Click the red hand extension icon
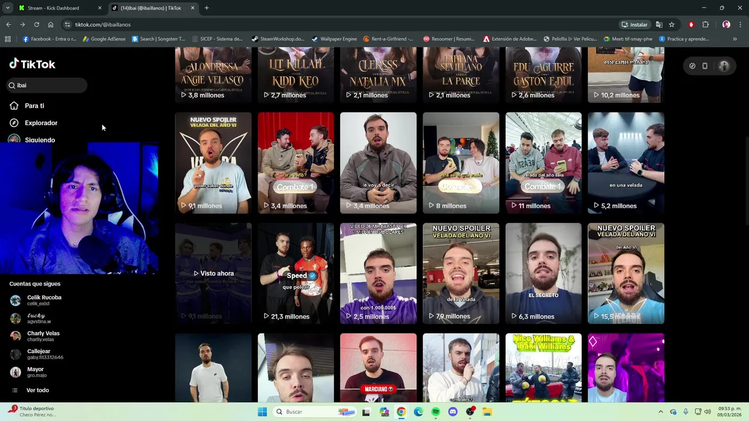 click(691, 25)
